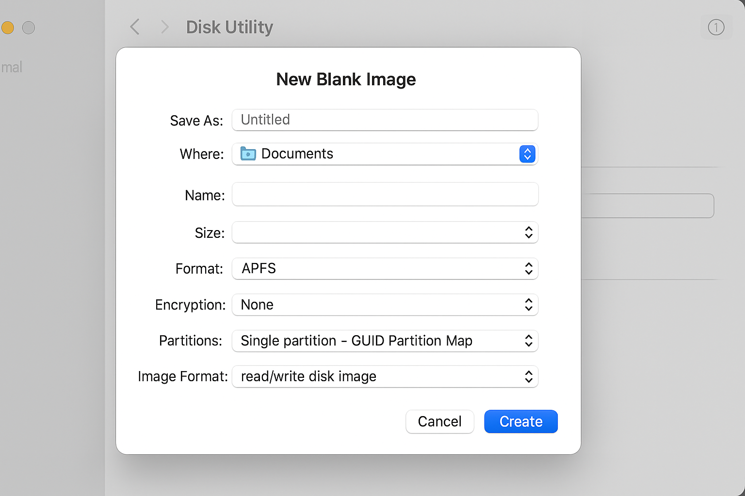Click the gray window control button
This screenshot has width=745, height=496.
(29, 28)
